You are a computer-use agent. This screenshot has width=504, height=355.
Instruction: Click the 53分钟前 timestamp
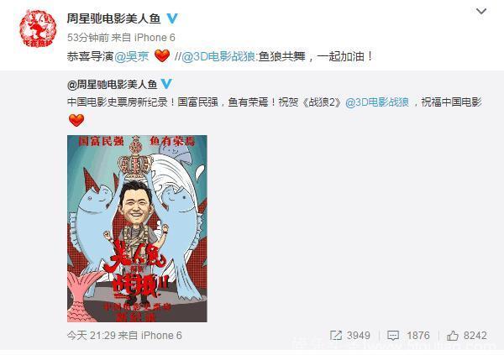[87, 38]
